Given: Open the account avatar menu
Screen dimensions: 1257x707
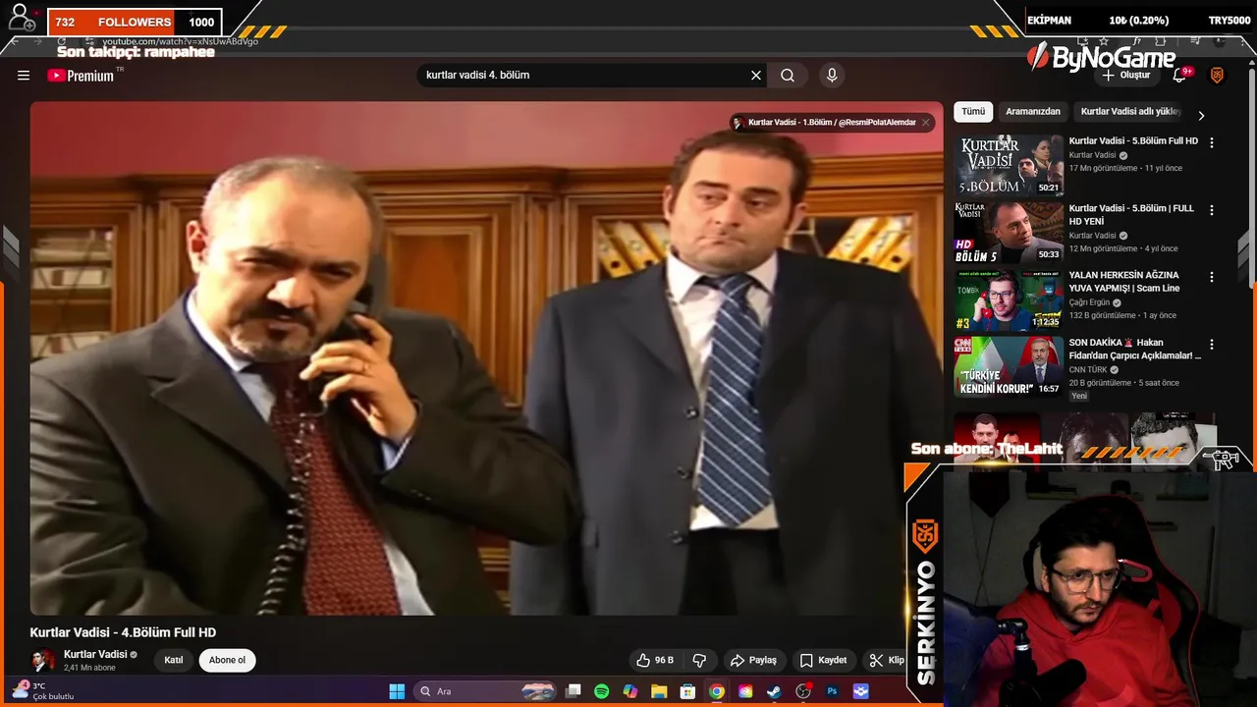Looking at the screenshot, I should tap(1217, 76).
